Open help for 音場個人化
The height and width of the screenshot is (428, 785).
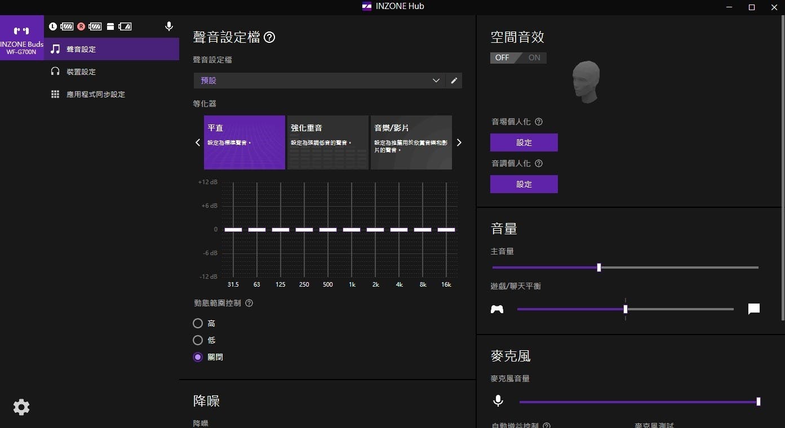point(539,122)
